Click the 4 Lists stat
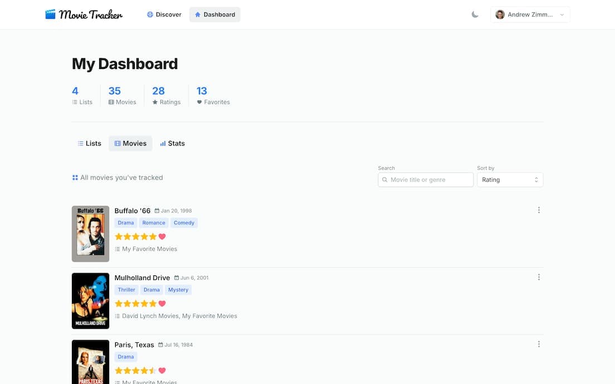Image resolution: width=615 pixels, height=384 pixels. [82, 96]
